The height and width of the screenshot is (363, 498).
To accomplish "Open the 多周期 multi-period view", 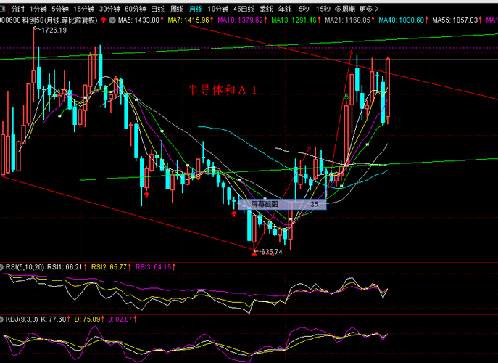I will [344, 9].
